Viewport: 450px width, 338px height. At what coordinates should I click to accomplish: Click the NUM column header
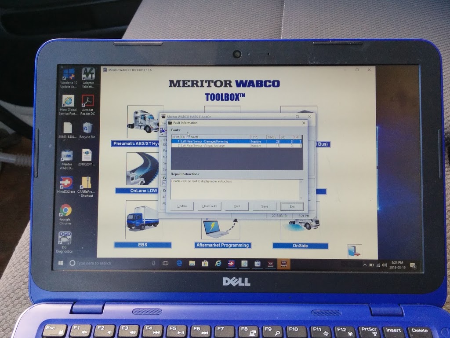pyautogui.click(x=176, y=137)
